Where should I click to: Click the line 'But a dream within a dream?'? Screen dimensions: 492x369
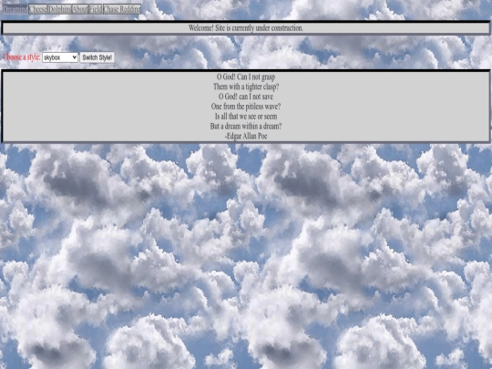(x=246, y=126)
